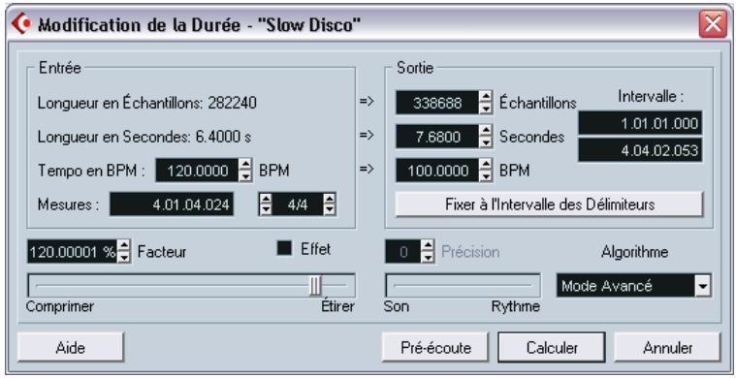The image size is (736, 378).
Task: Click the Intervalle start field 1.01.01.000
Action: coord(640,123)
